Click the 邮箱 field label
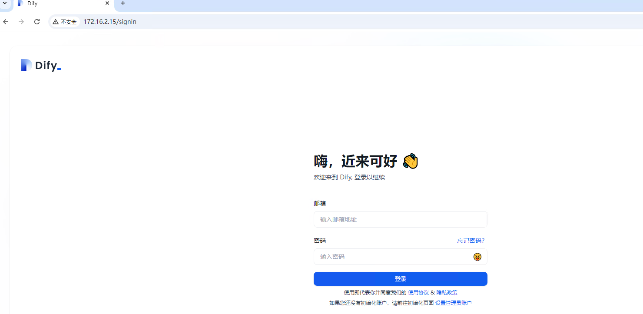 click(320, 203)
